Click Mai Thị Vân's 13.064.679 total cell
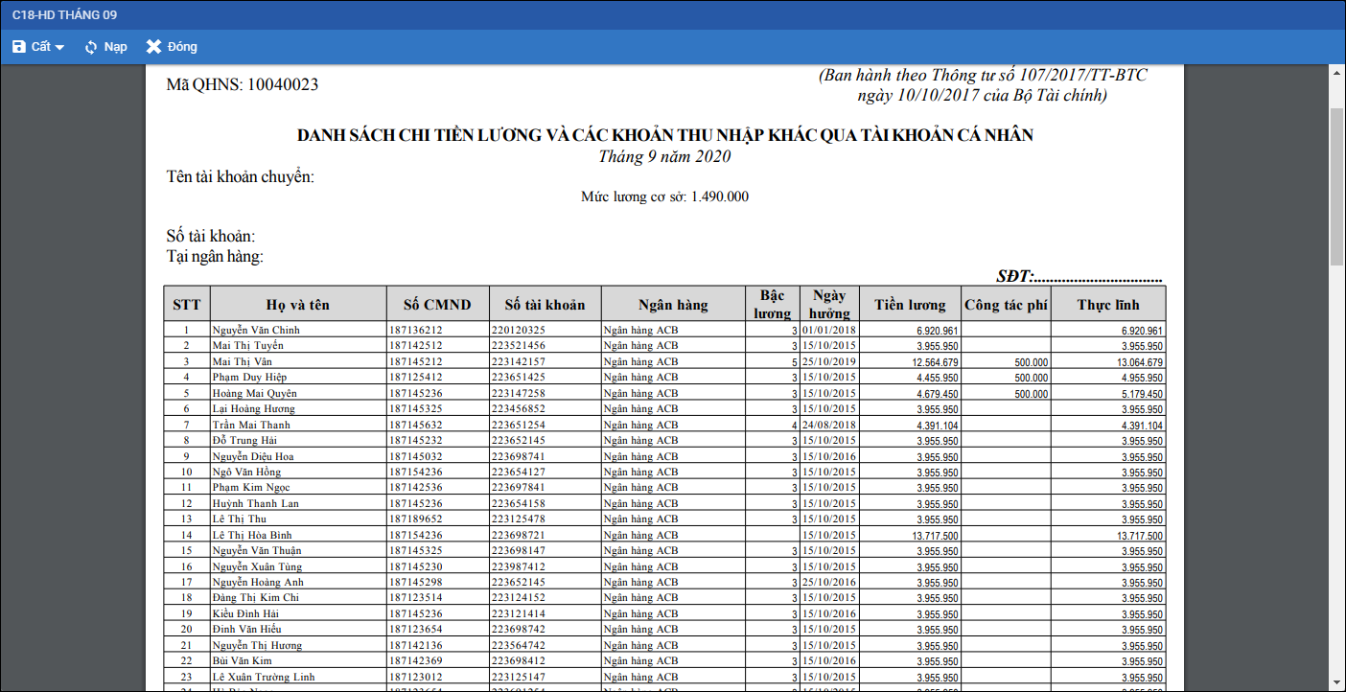1346x692 pixels. pos(1108,362)
